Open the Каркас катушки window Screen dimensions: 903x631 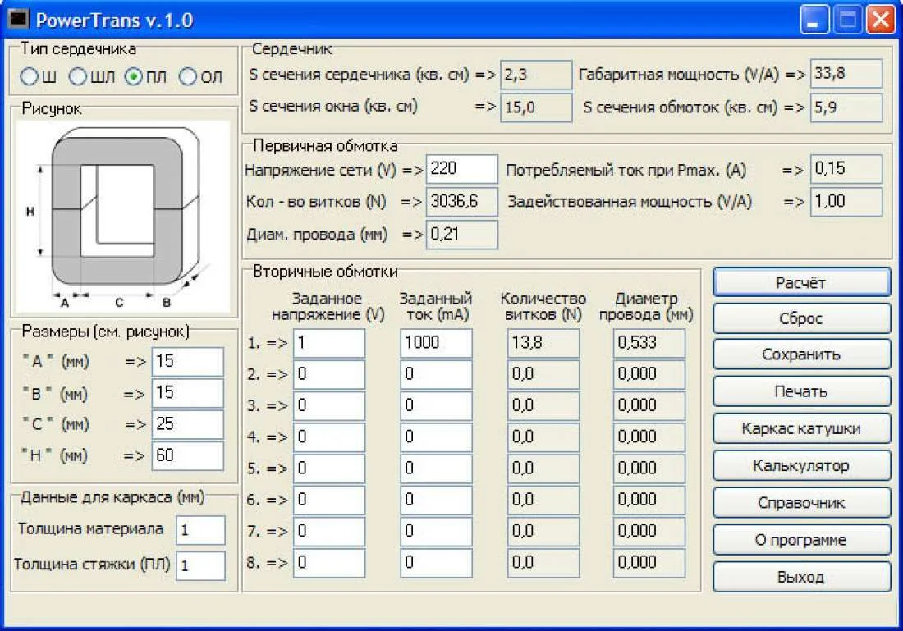(x=801, y=428)
